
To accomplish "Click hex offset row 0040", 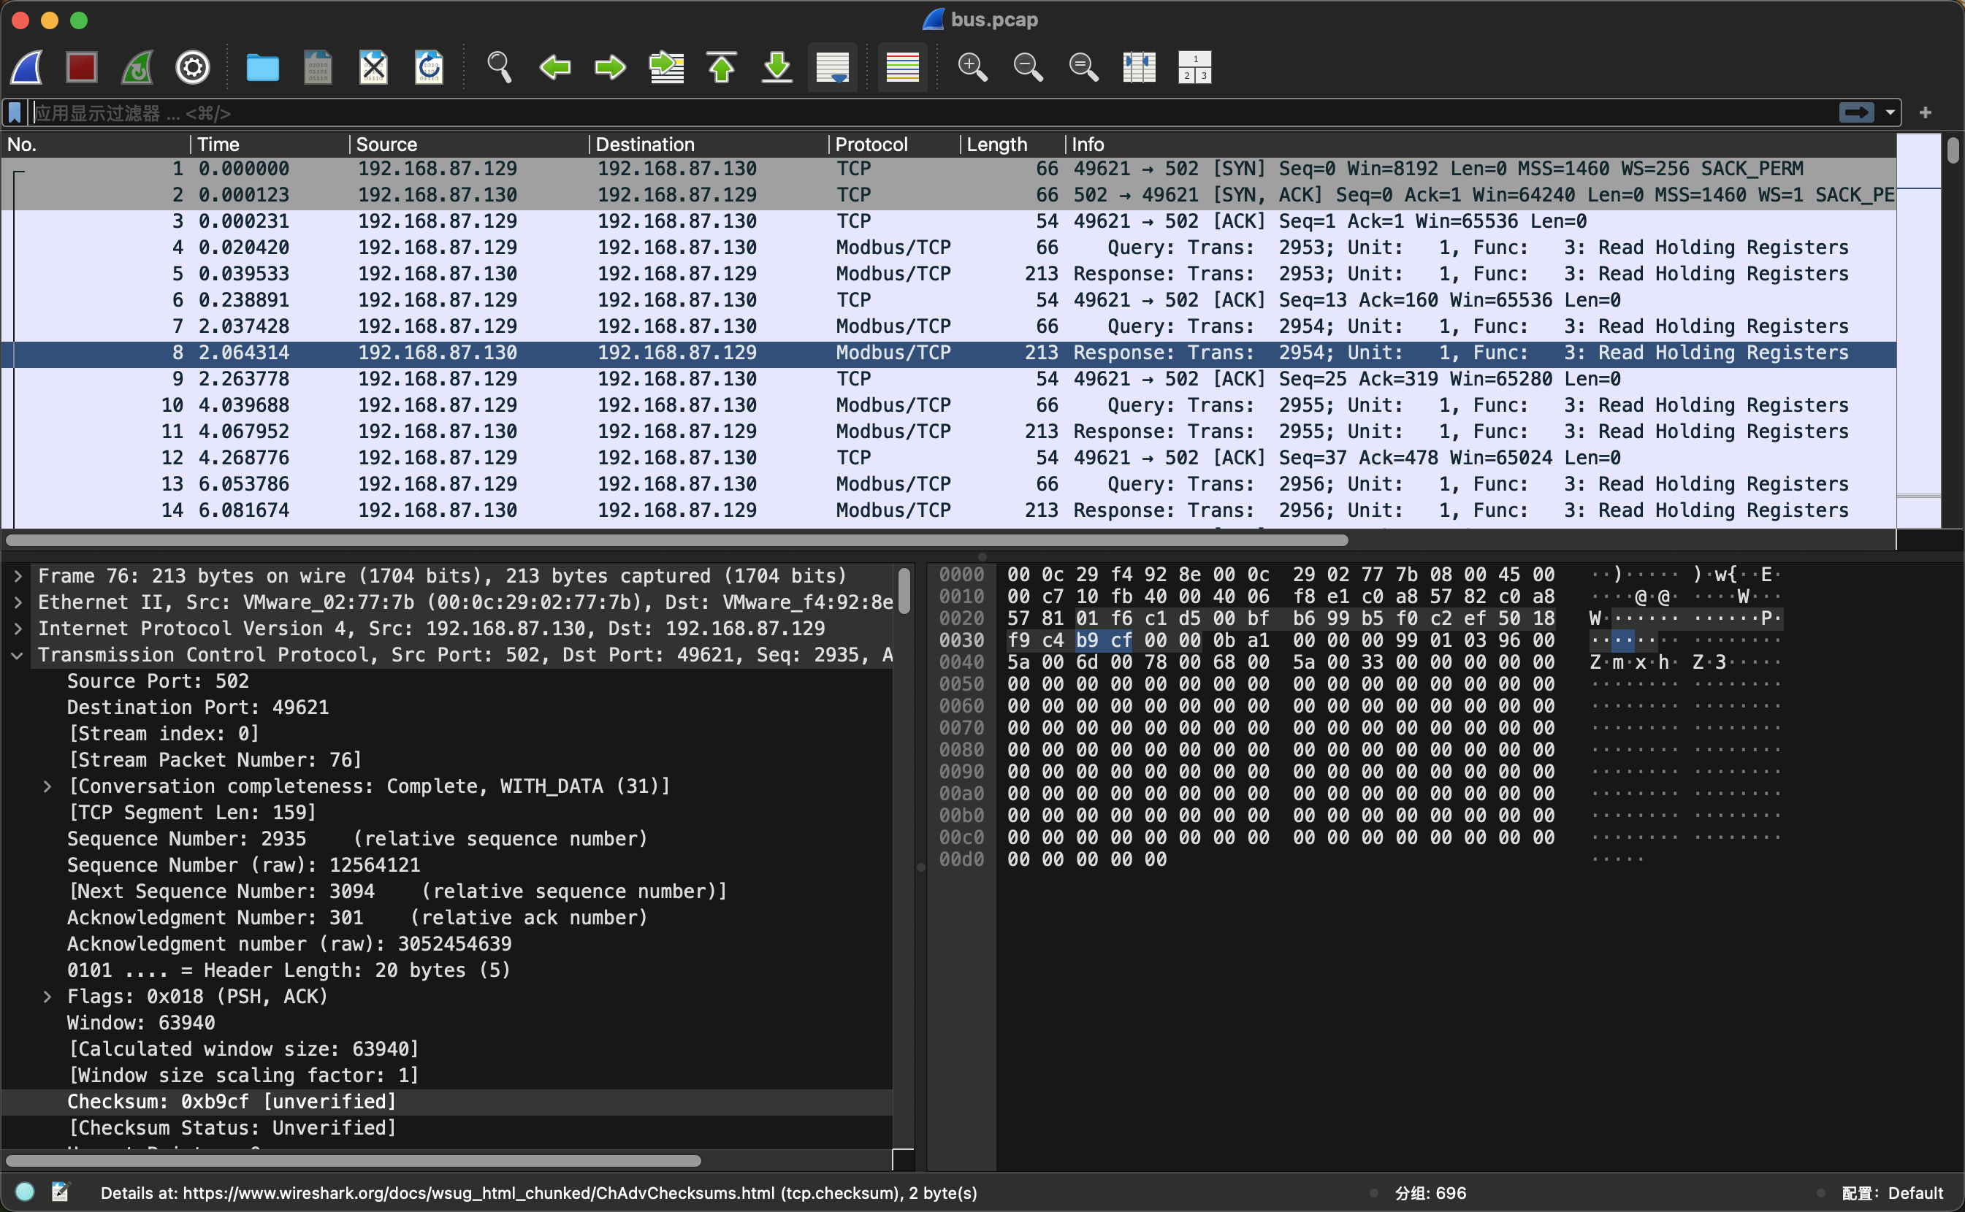I will tap(961, 662).
